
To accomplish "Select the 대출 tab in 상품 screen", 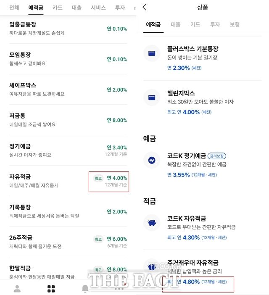I will [175, 24].
